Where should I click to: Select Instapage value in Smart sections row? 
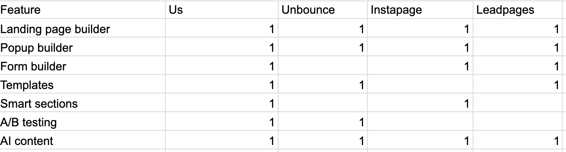(x=420, y=103)
